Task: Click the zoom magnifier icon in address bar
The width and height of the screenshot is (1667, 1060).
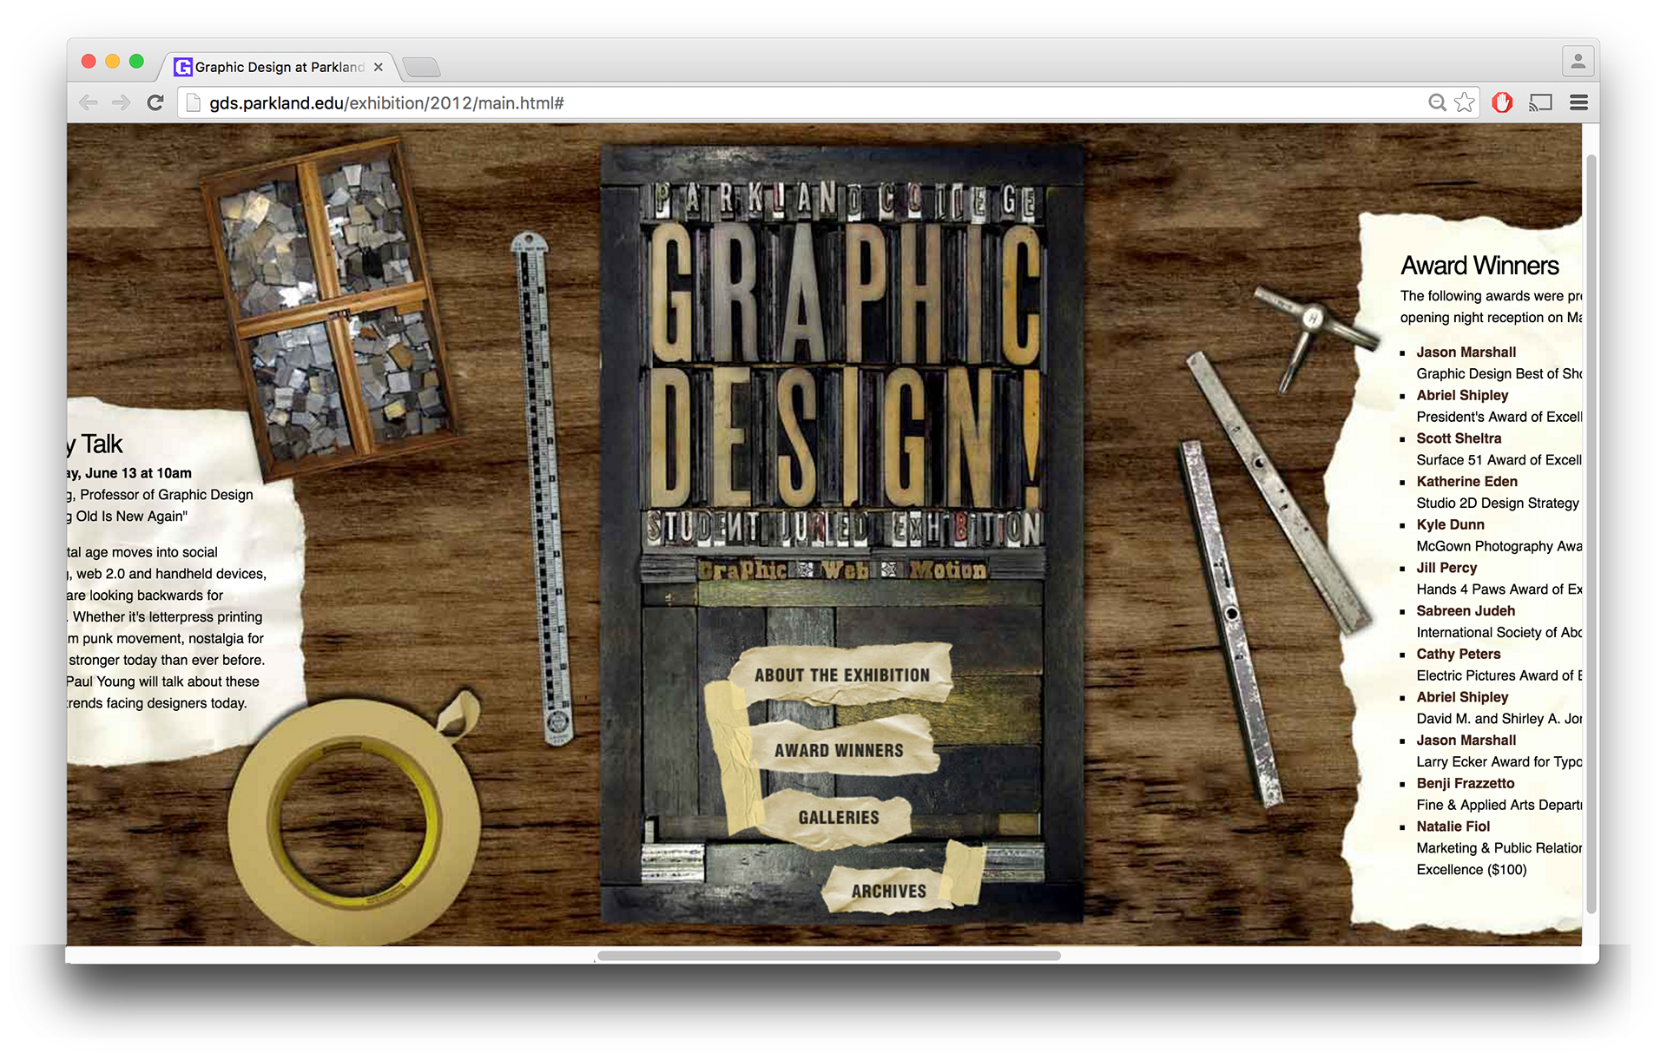Action: [x=1437, y=103]
